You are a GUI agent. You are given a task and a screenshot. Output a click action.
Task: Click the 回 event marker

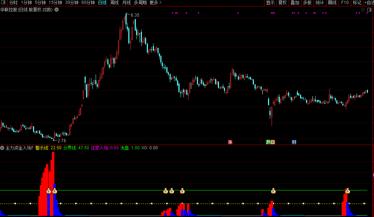pyautogui.click(x=273, y=142)
